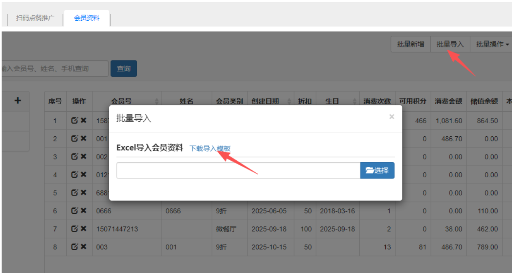Open the edit icon for member 0666

[x=75, y=211]
